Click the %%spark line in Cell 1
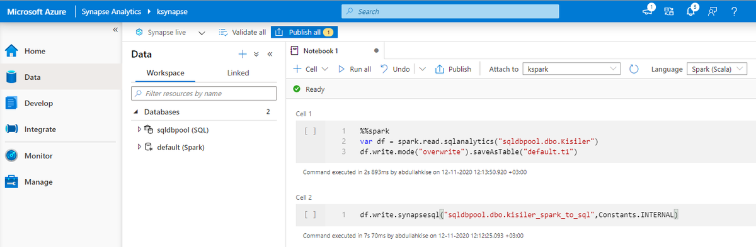756x247 pixels. coord(375,131)
